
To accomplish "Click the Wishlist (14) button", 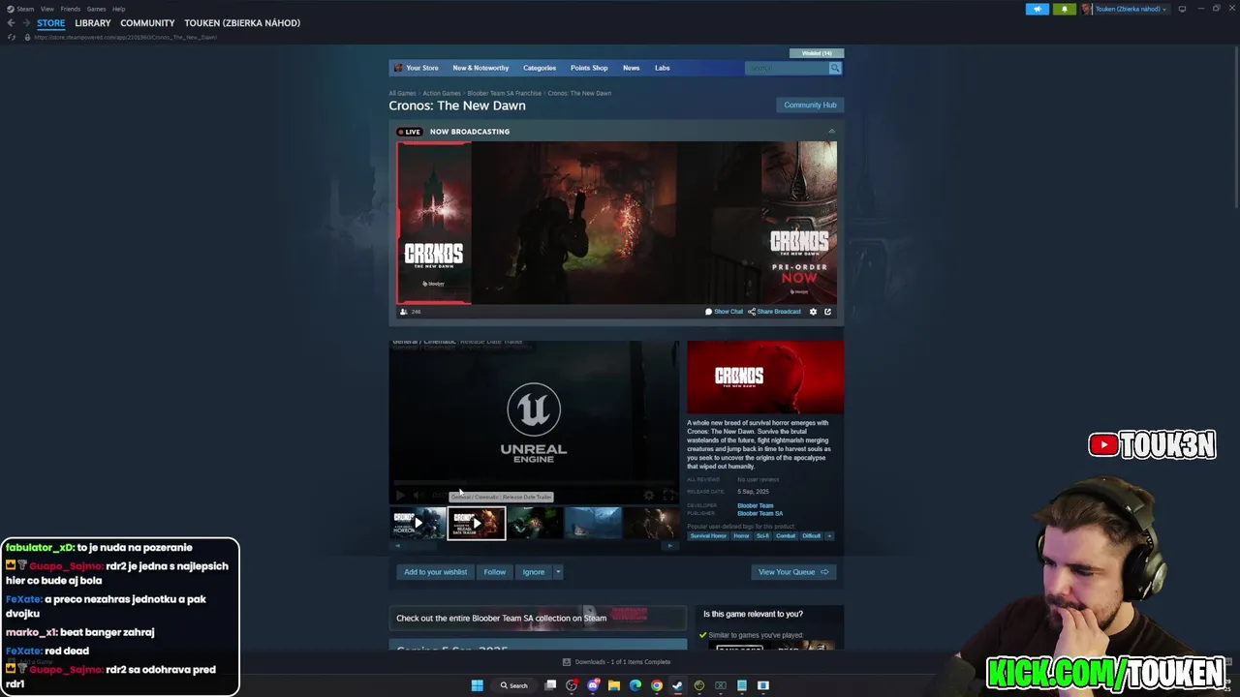I will [817, 53].
